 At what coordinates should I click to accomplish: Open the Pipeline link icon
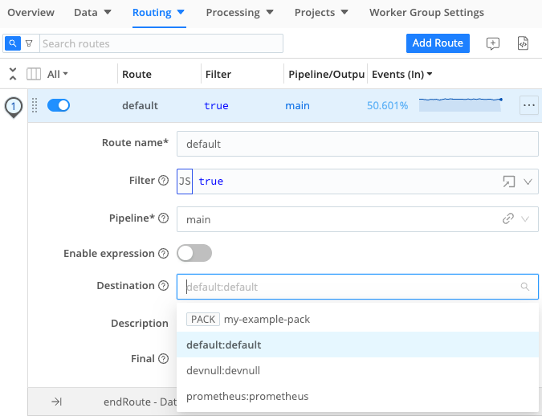tap(507, 218)
